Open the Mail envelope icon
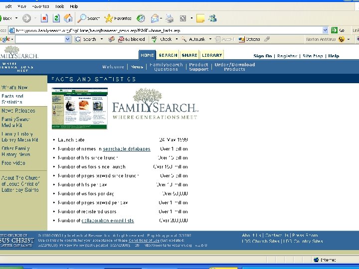 pos(155,18)
